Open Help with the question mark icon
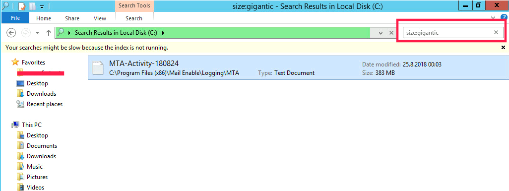509x191 pixels. coord(504,17)
